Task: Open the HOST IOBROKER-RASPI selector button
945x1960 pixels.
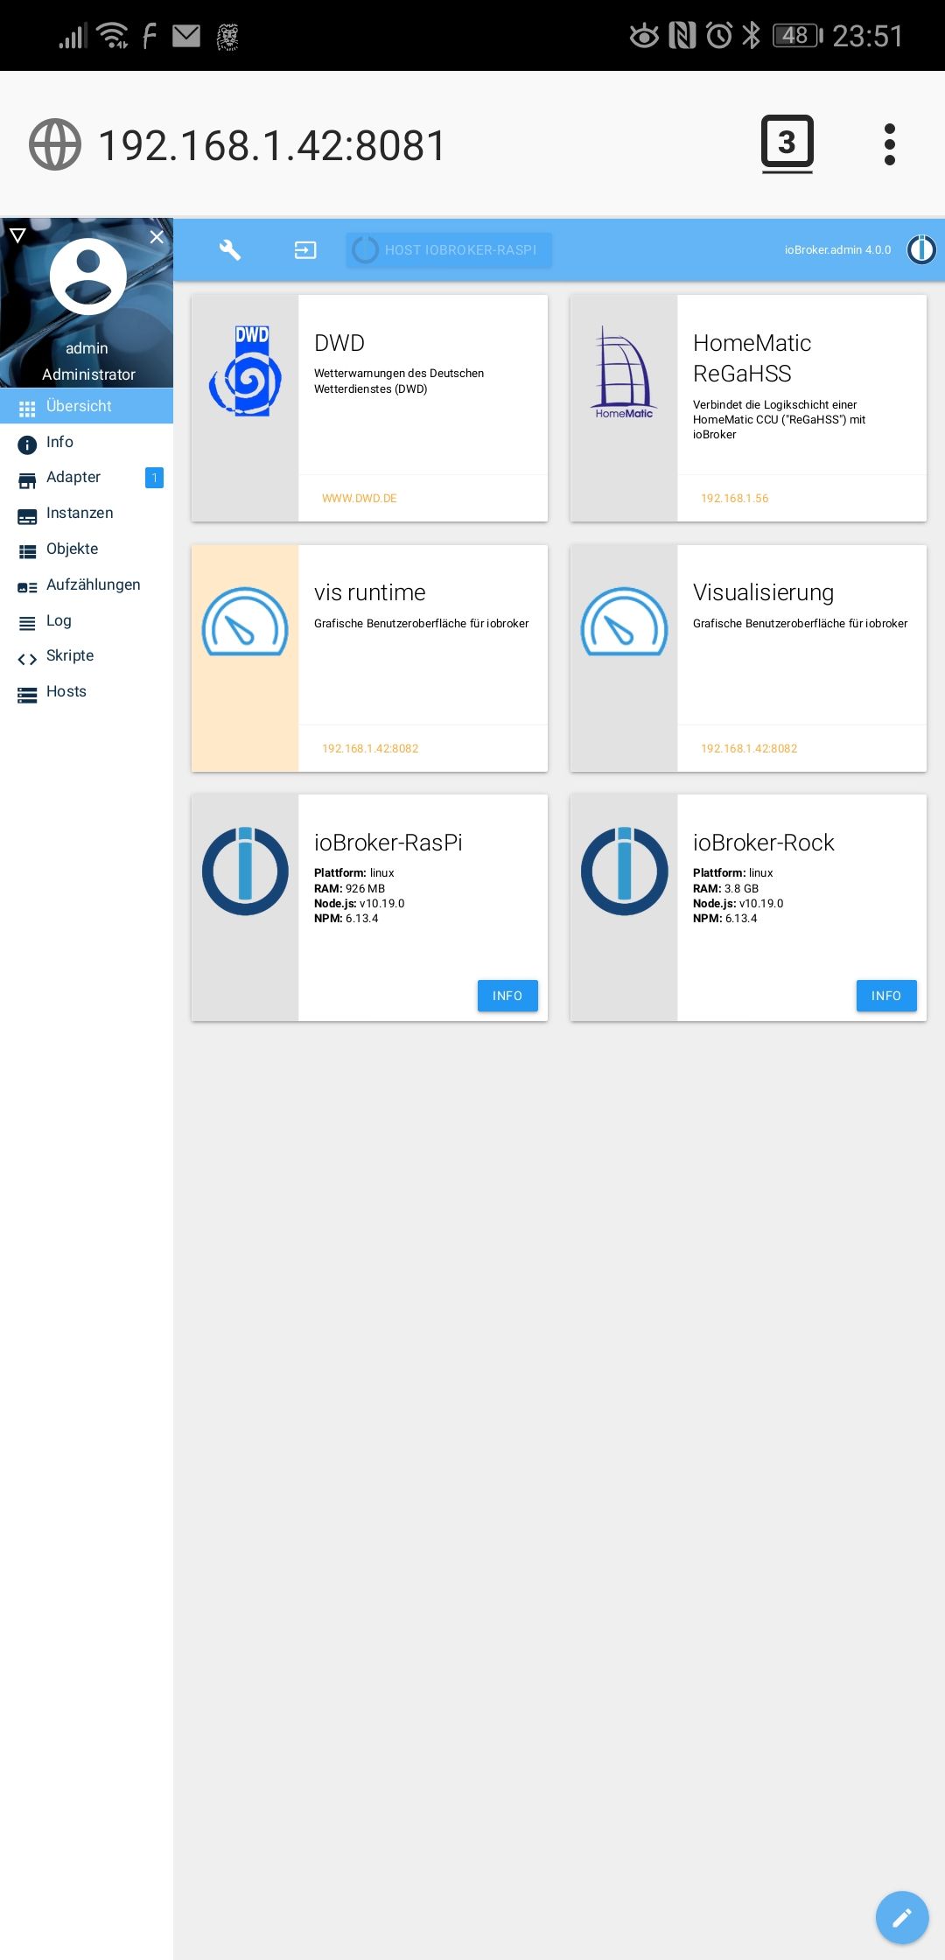Action: point(449,250)
